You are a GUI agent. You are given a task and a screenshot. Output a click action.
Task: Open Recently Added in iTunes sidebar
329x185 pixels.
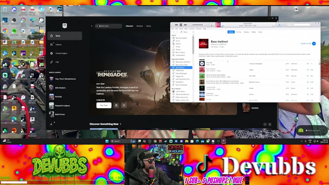click(181, 38)
